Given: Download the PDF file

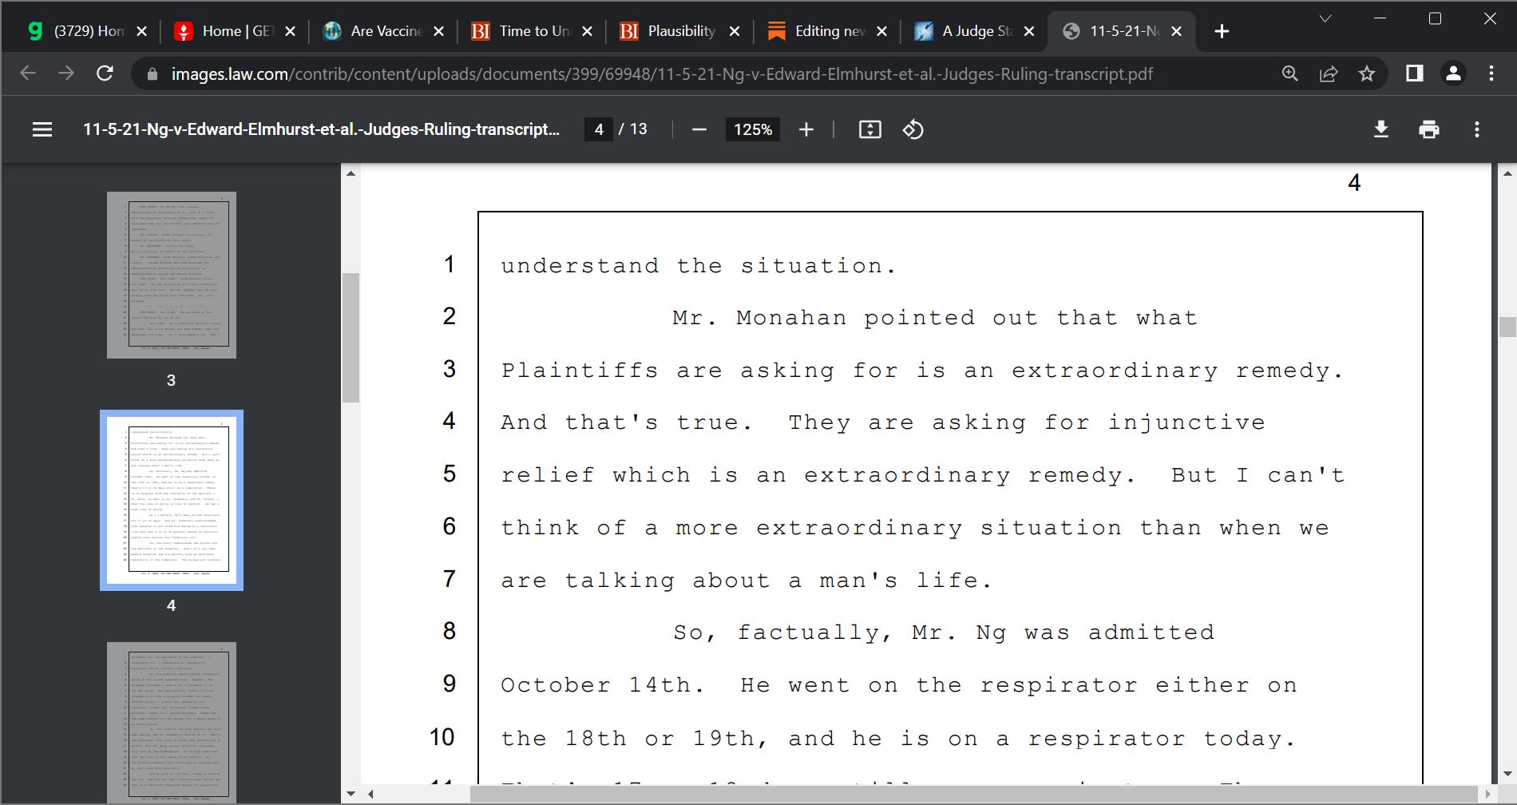Looking at the screenshot, I should tap(1381, 129).
